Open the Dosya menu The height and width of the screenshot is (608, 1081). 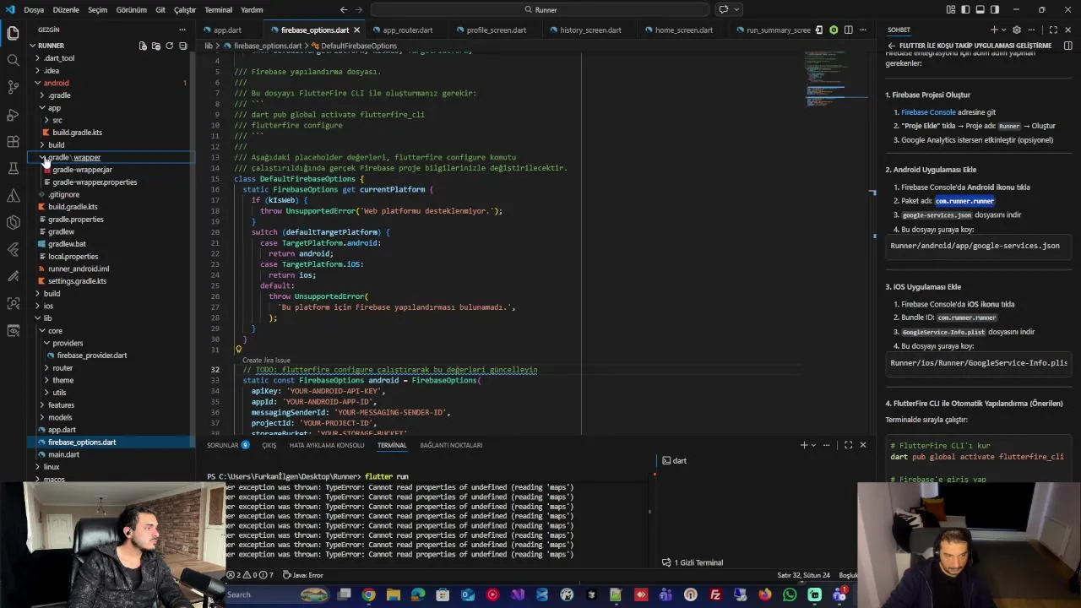pos(34,10)
